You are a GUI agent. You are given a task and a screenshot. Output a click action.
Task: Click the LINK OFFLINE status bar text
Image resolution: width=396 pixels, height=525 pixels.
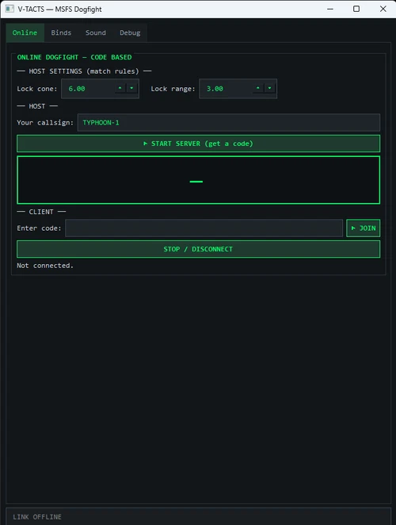37,517
